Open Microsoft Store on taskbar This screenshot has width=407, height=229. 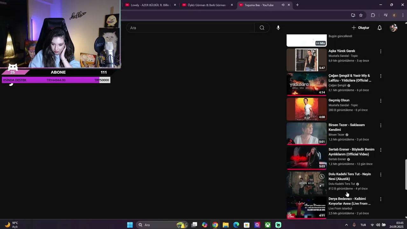(x=246, y=225)
